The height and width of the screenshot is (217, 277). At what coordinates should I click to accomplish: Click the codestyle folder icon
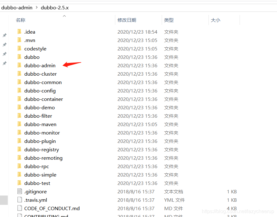pyautogui.click(x=19, y=49)
